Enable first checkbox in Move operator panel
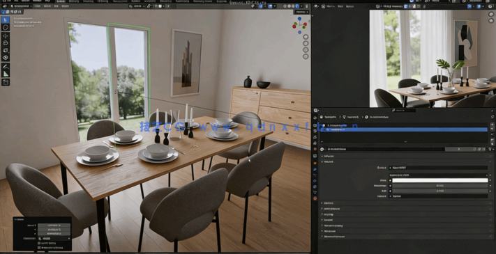 coord(39,244)
